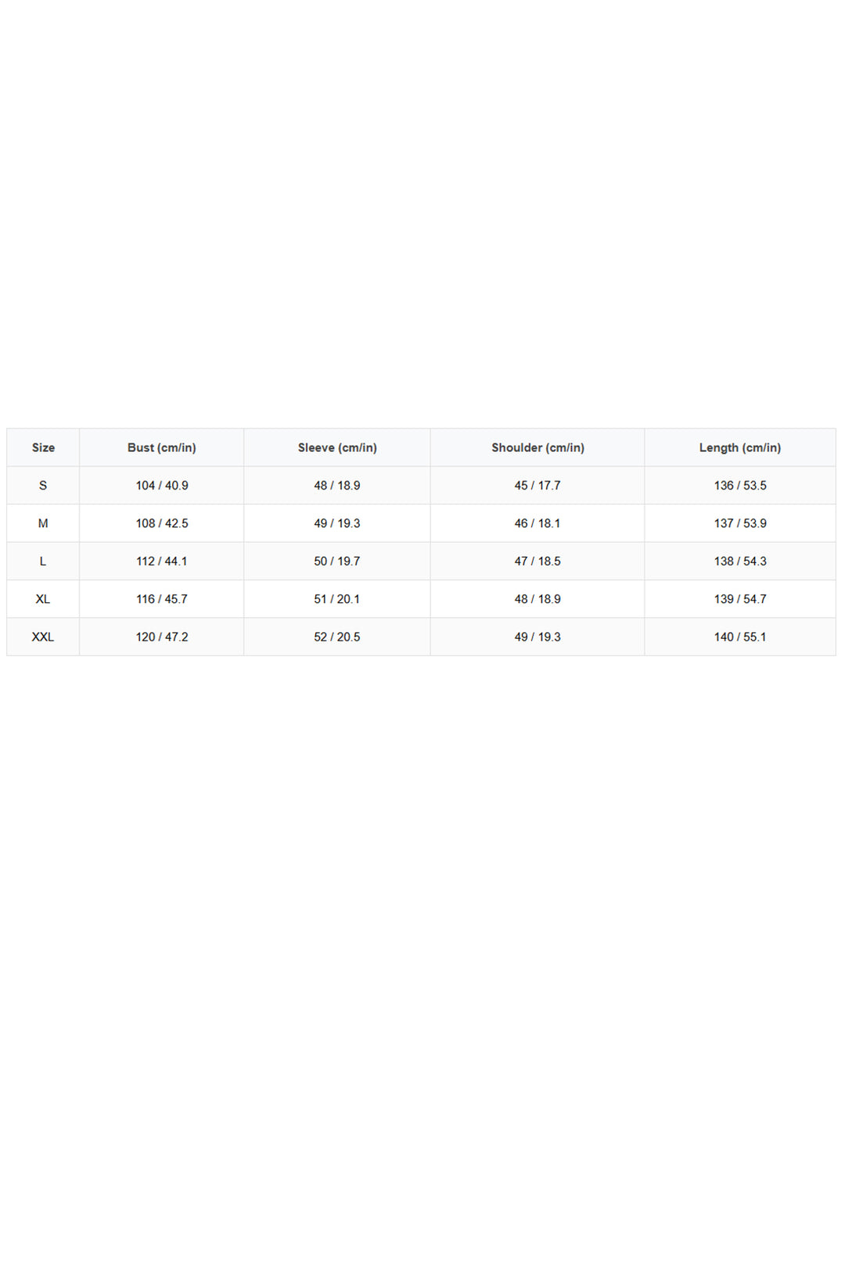Select the XXL size row label
Viewport: 845px width, 1267px height.
click(43, 637)
